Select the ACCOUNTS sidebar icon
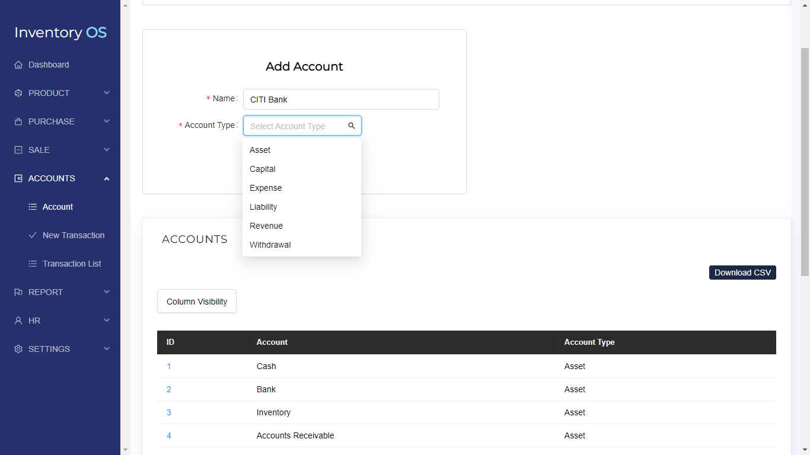The height and width of the screenshot is (455, 810). 18,178
